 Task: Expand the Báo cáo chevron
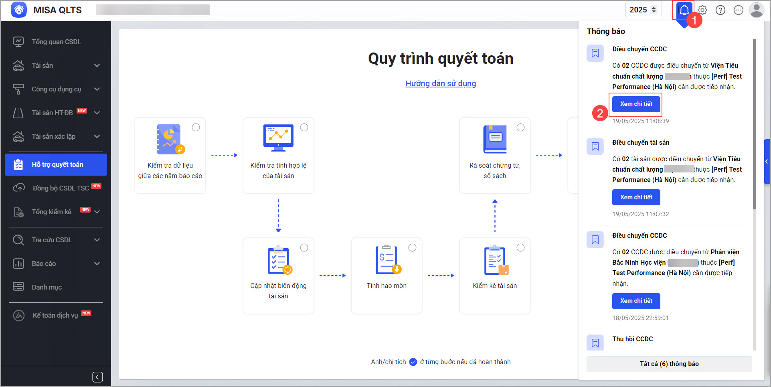pyautogui.click(x=97, y=263)
